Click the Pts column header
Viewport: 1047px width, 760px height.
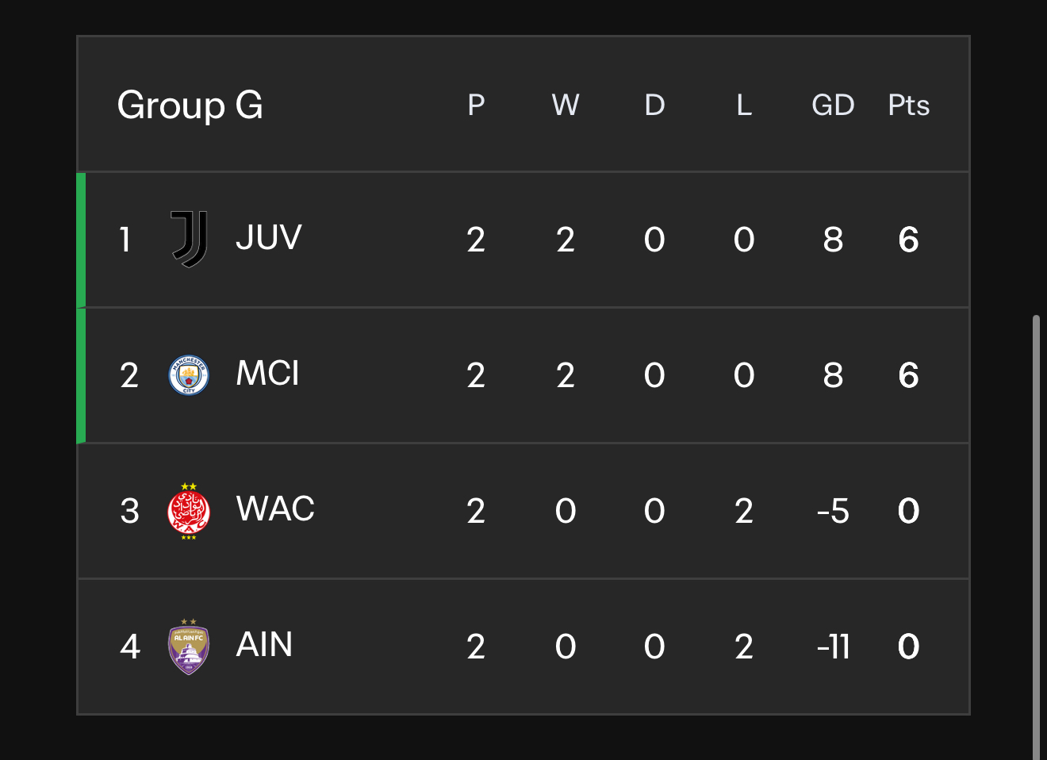pyautogui.click(x=909, y=105)
